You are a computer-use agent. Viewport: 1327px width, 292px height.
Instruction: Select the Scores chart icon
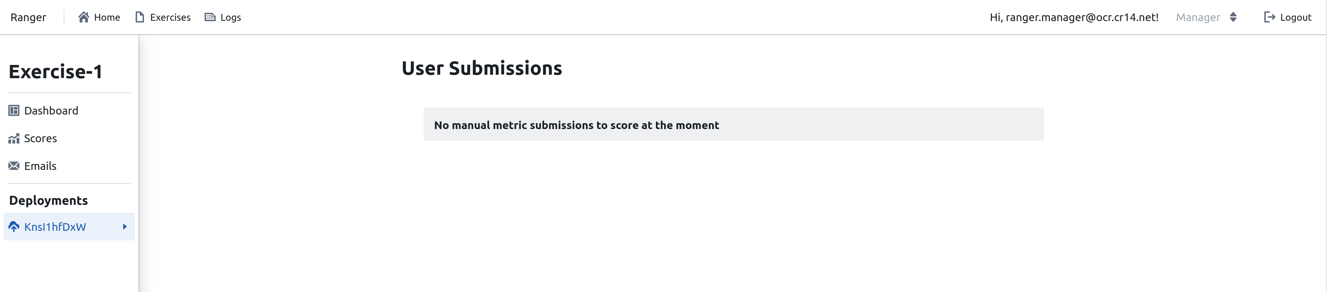click(14, 138)
